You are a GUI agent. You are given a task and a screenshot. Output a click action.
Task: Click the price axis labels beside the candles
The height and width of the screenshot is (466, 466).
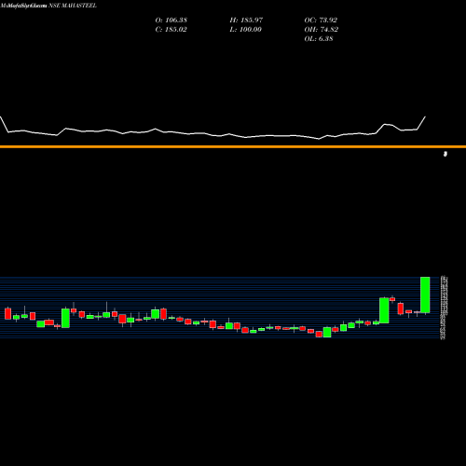[444, 307]
